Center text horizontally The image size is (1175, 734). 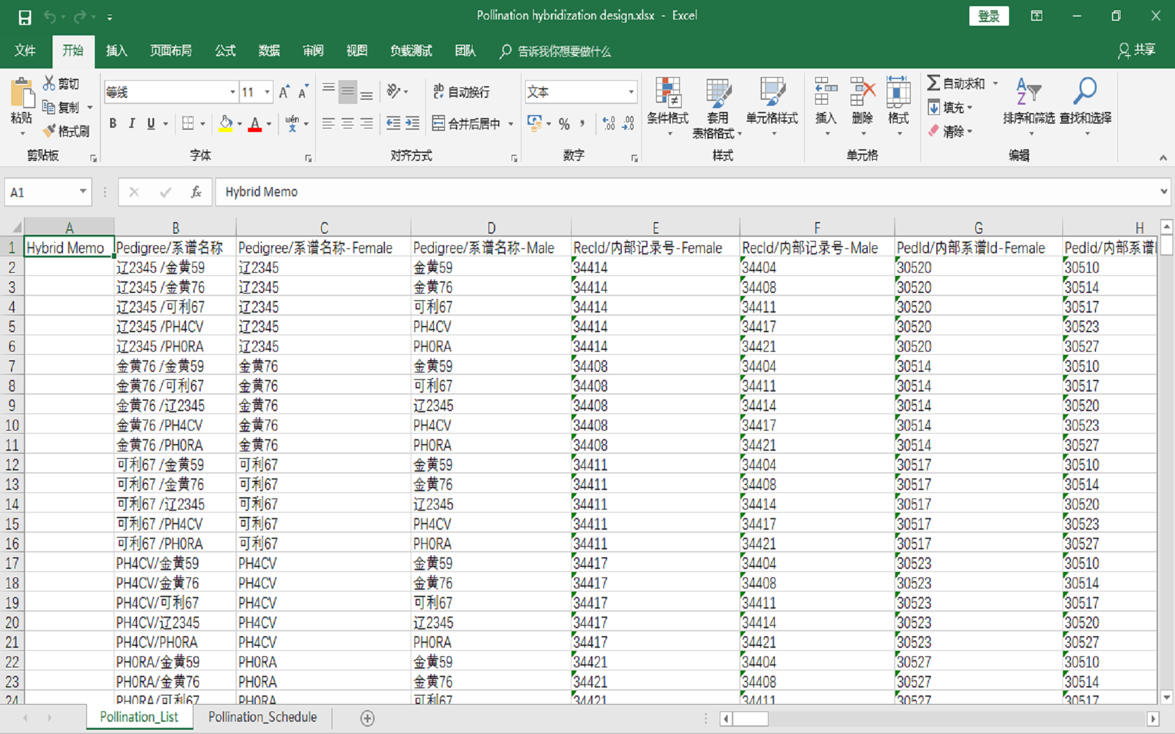[348, 124]
